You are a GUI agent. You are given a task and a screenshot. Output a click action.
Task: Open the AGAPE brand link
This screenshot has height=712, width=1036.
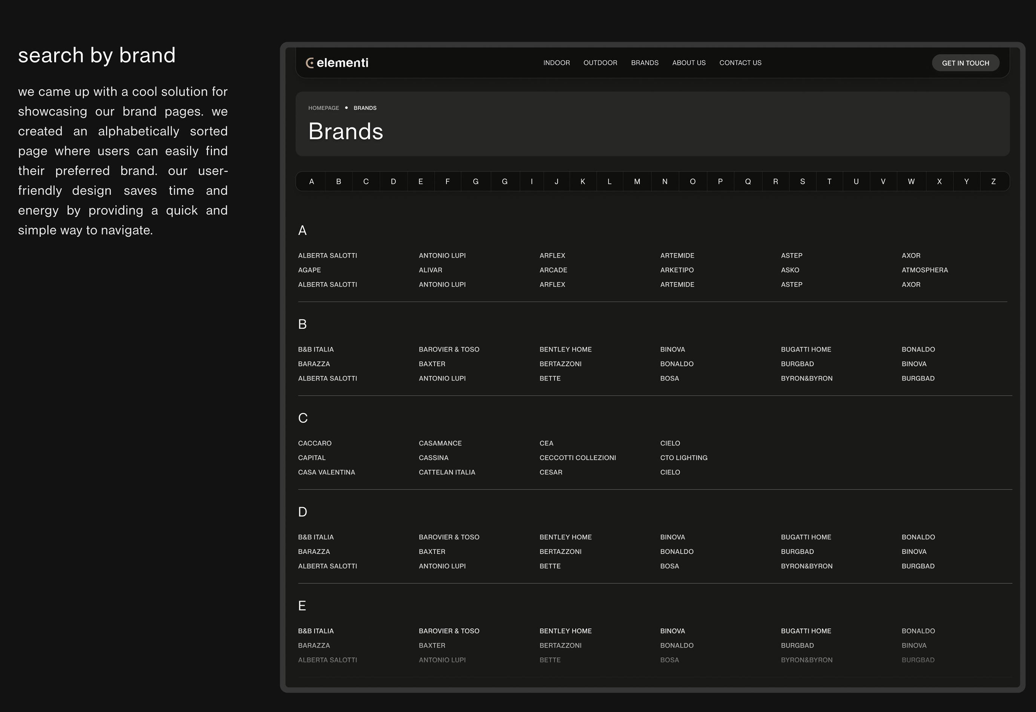309,270
